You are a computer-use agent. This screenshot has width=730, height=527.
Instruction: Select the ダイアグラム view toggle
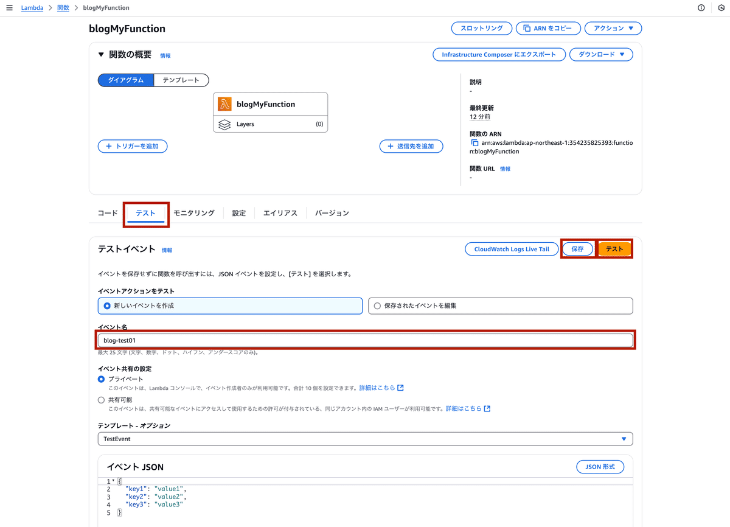coord(126,80)
